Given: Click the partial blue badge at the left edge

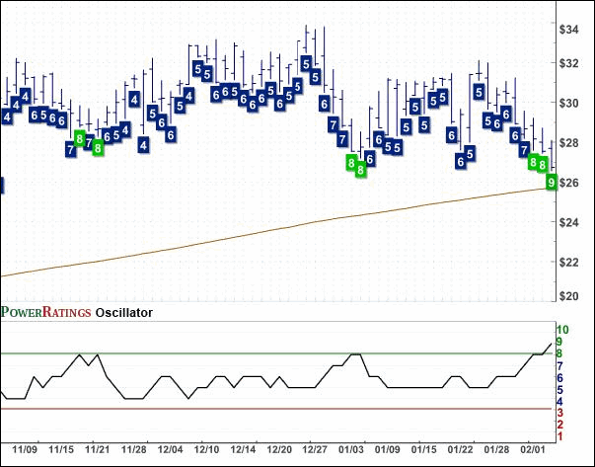Looking at the screenshot, I should point(2,185).
